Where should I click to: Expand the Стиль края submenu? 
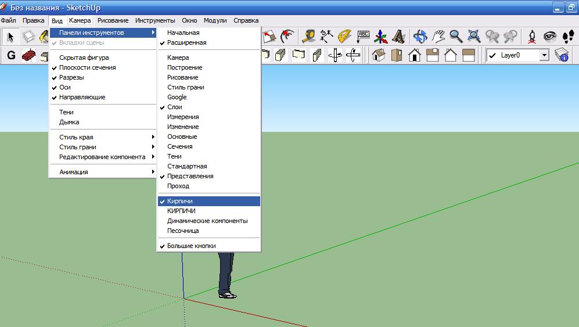76,137
